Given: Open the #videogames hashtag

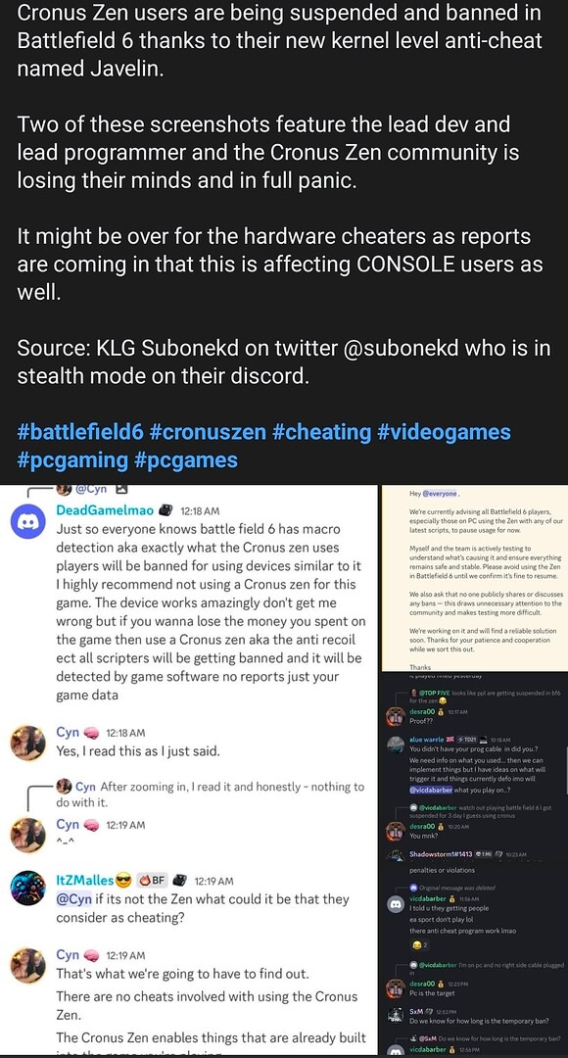Looking at the screenshot, I should [x=444, y=430].
